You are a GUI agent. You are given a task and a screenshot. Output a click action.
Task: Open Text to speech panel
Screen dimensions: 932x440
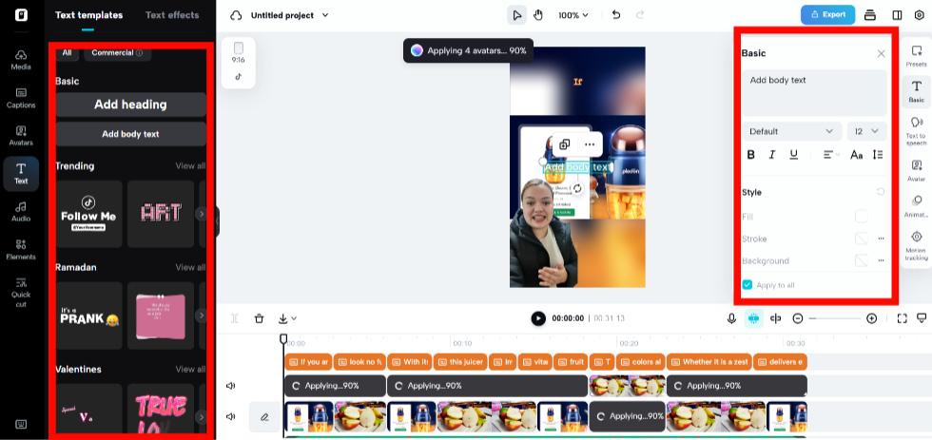pyautogui.click(x=916, y=129)
